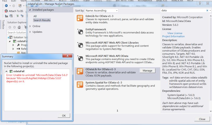Click the greyed Navigate Forward icon
Screen dimensions: 212x125
tap(14, 6)
